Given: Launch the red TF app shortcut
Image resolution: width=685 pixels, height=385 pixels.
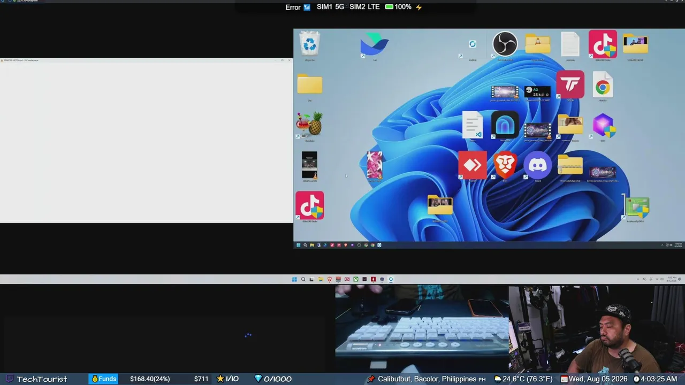Looking at the screenshot, I should tap(570, 84).
